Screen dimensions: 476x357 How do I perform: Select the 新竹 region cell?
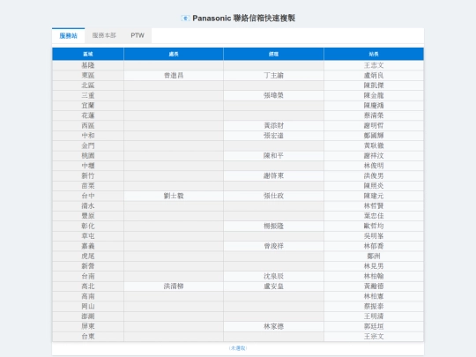point(88,175)
